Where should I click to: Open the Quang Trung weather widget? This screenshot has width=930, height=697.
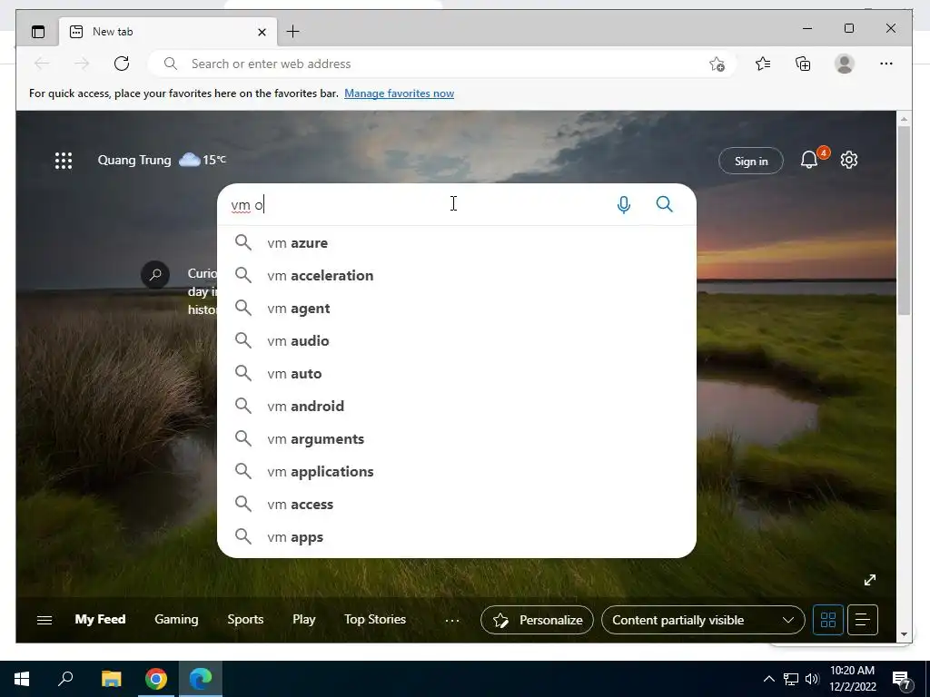tap(162, 160)
